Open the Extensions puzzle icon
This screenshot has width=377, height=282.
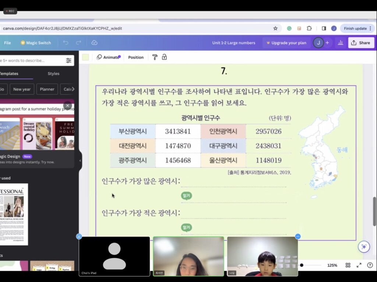[309, 28]
